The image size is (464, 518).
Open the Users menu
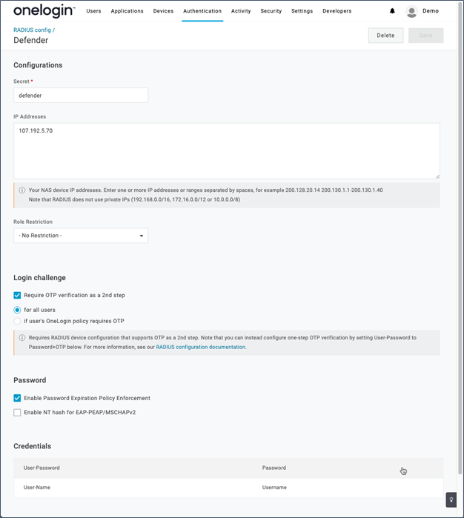click(x=93, y=11)
